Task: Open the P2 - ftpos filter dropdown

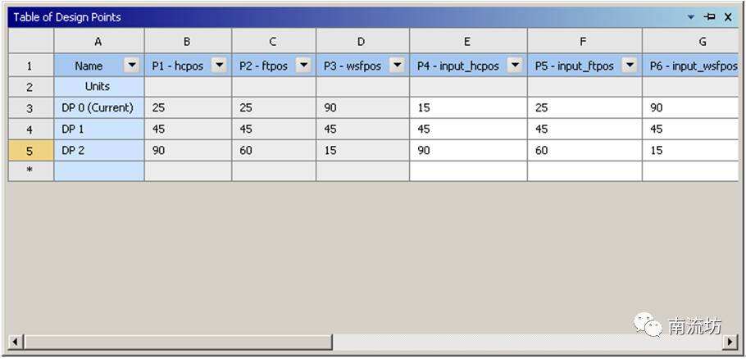Action: point(303,66)
